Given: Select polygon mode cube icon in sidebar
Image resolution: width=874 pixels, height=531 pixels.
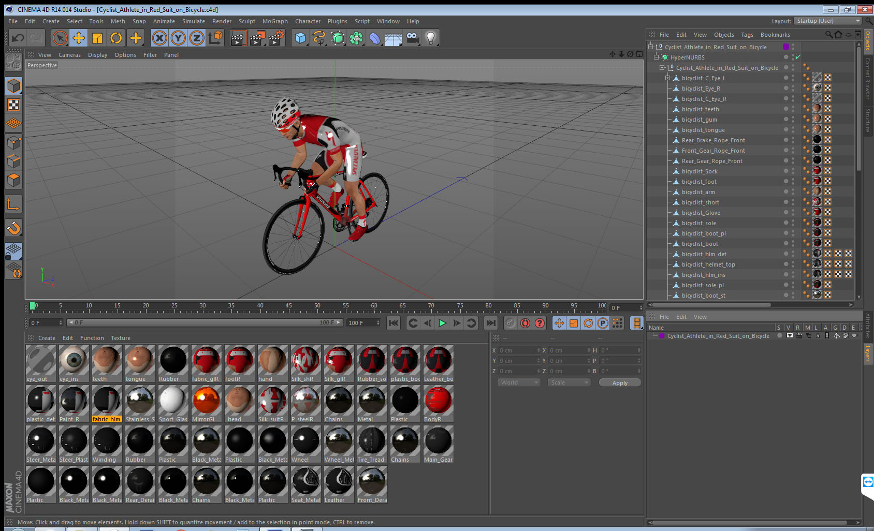Looking at the screenshot, I should pos(13,180).
